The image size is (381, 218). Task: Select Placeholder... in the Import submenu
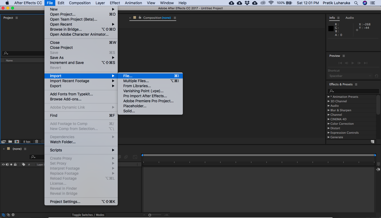150,106
